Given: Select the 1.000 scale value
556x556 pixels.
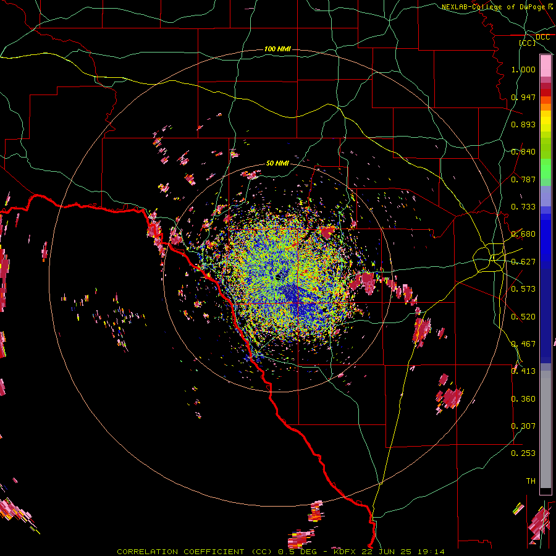Looking at the screenshot, I should click(523, 69).
